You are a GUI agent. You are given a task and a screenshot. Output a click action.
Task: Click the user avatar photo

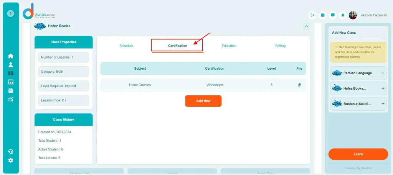point(353,15)
